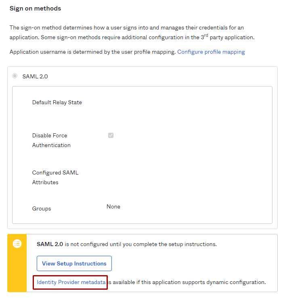This screenshot has height=299, width=285.
Task: Click the None value next to Groups
Action: 113,206
